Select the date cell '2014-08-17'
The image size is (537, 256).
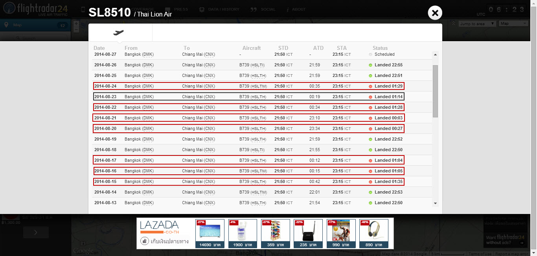point(105,160)
